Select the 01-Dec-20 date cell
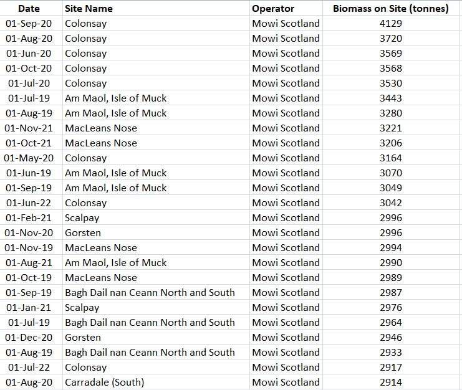 coord(29,338)
